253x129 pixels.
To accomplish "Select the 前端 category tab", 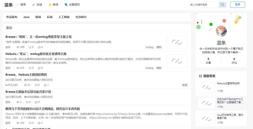I will 38,17.
